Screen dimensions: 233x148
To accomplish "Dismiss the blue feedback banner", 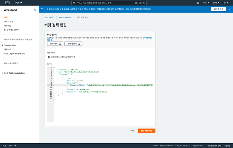I will pyautogui.click(x=230, y=9).
